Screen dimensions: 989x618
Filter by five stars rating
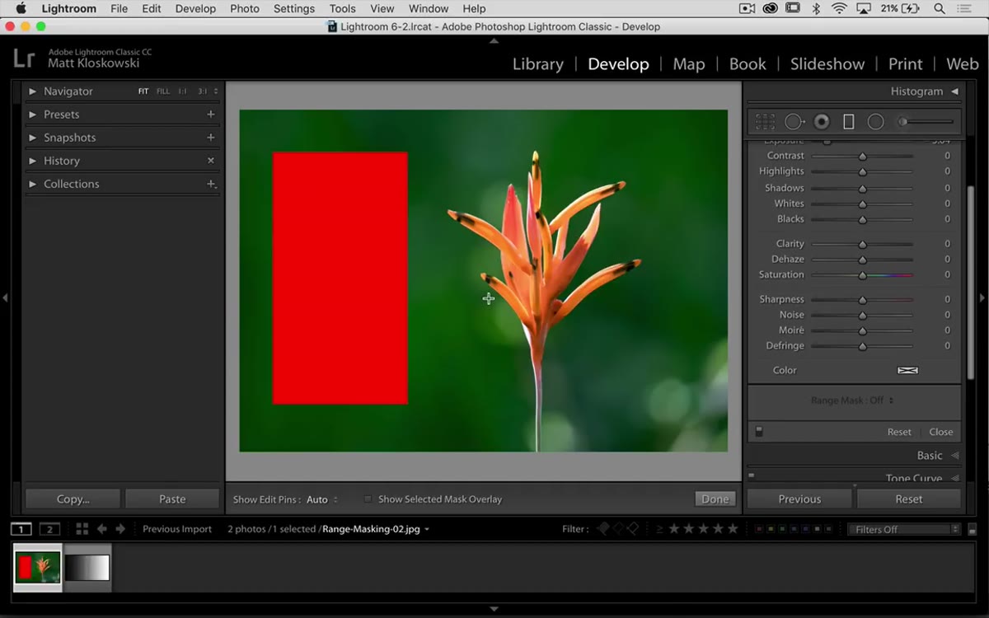click(733, 529)
